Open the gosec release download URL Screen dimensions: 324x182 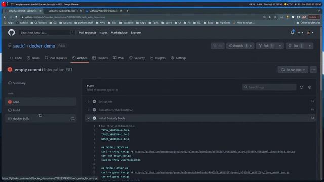(212, 172)
